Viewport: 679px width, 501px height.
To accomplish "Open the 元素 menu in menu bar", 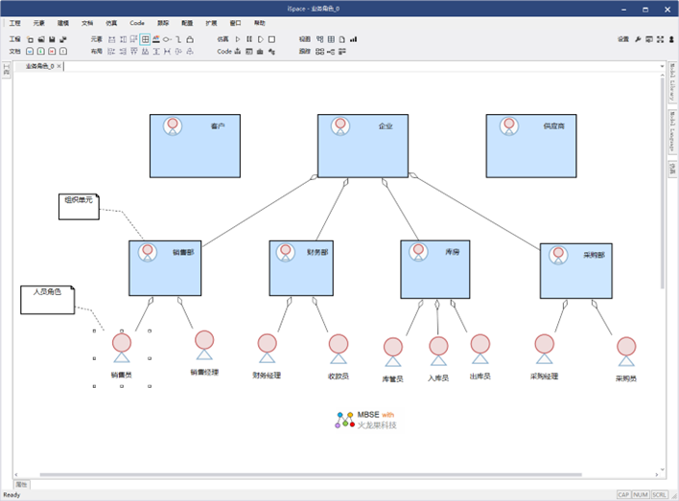I will coord(39,23).
